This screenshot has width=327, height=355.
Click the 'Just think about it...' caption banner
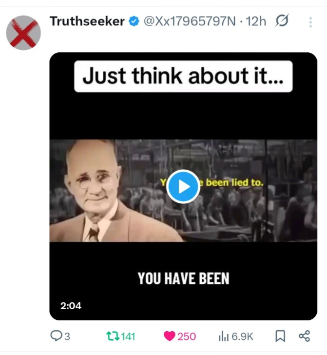coord(183,76)
